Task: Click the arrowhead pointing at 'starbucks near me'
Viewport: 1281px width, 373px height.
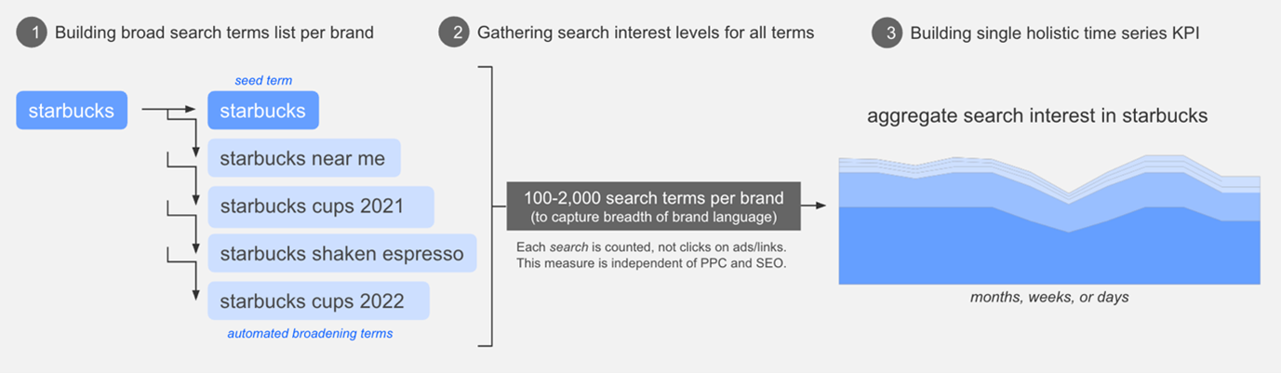Action: tap(196, 151)
